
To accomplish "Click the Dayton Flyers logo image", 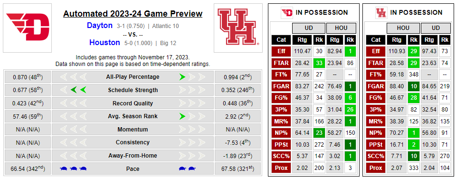I will [28, 28].
